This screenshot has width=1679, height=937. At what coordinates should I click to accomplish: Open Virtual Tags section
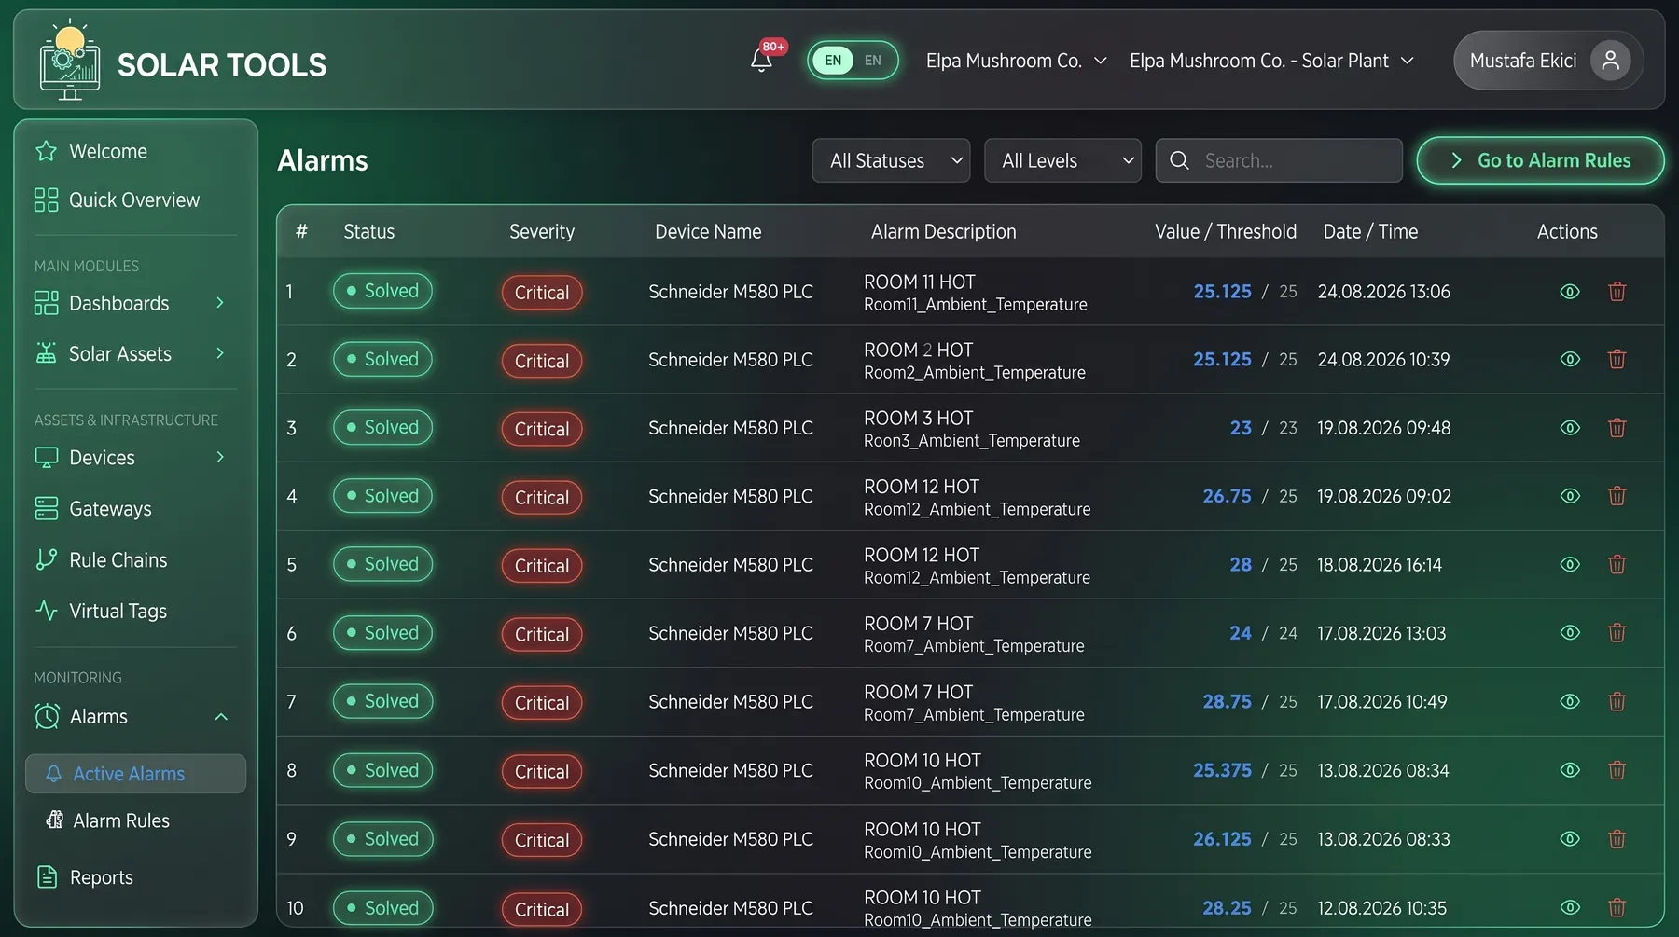point(118,611)
